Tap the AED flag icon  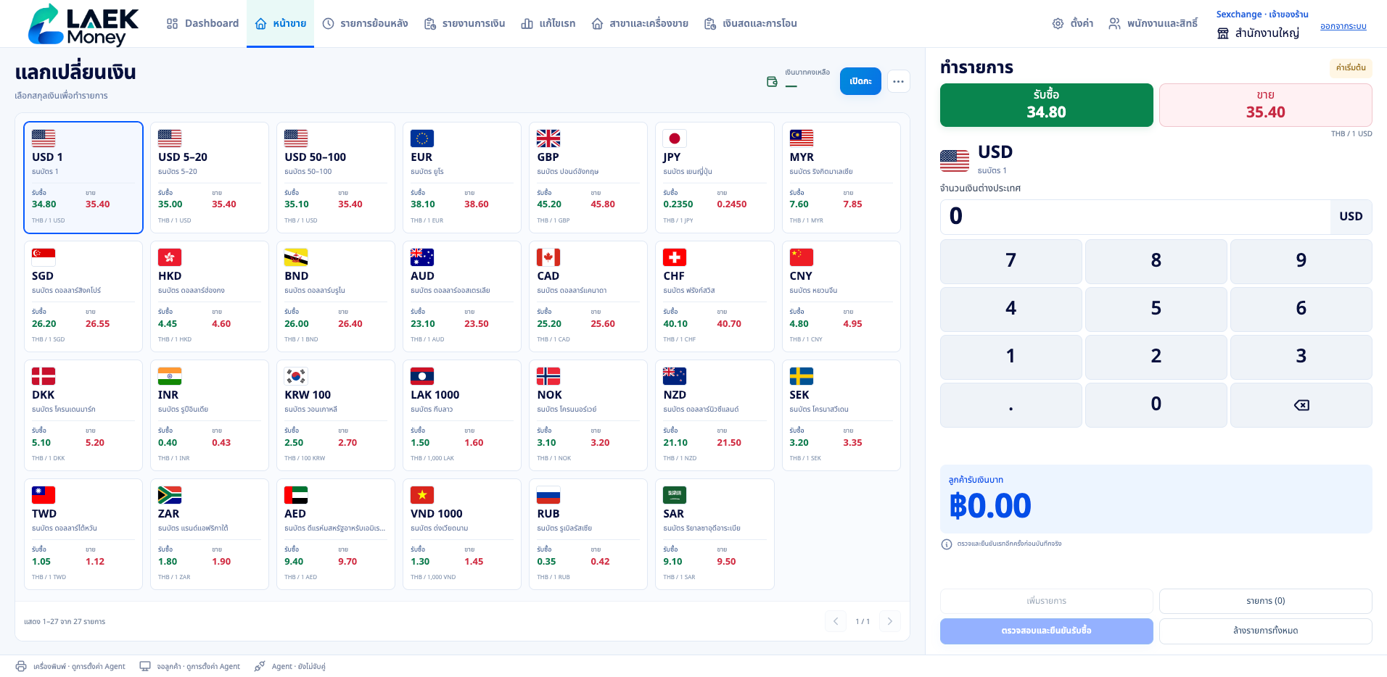[x=296, y=495]
